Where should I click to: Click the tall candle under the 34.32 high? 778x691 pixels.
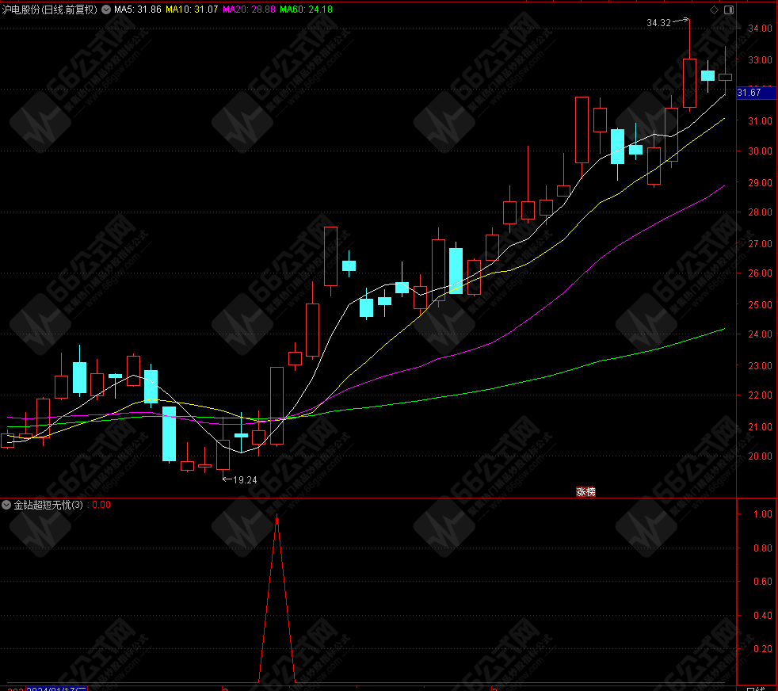click(689, 83)
